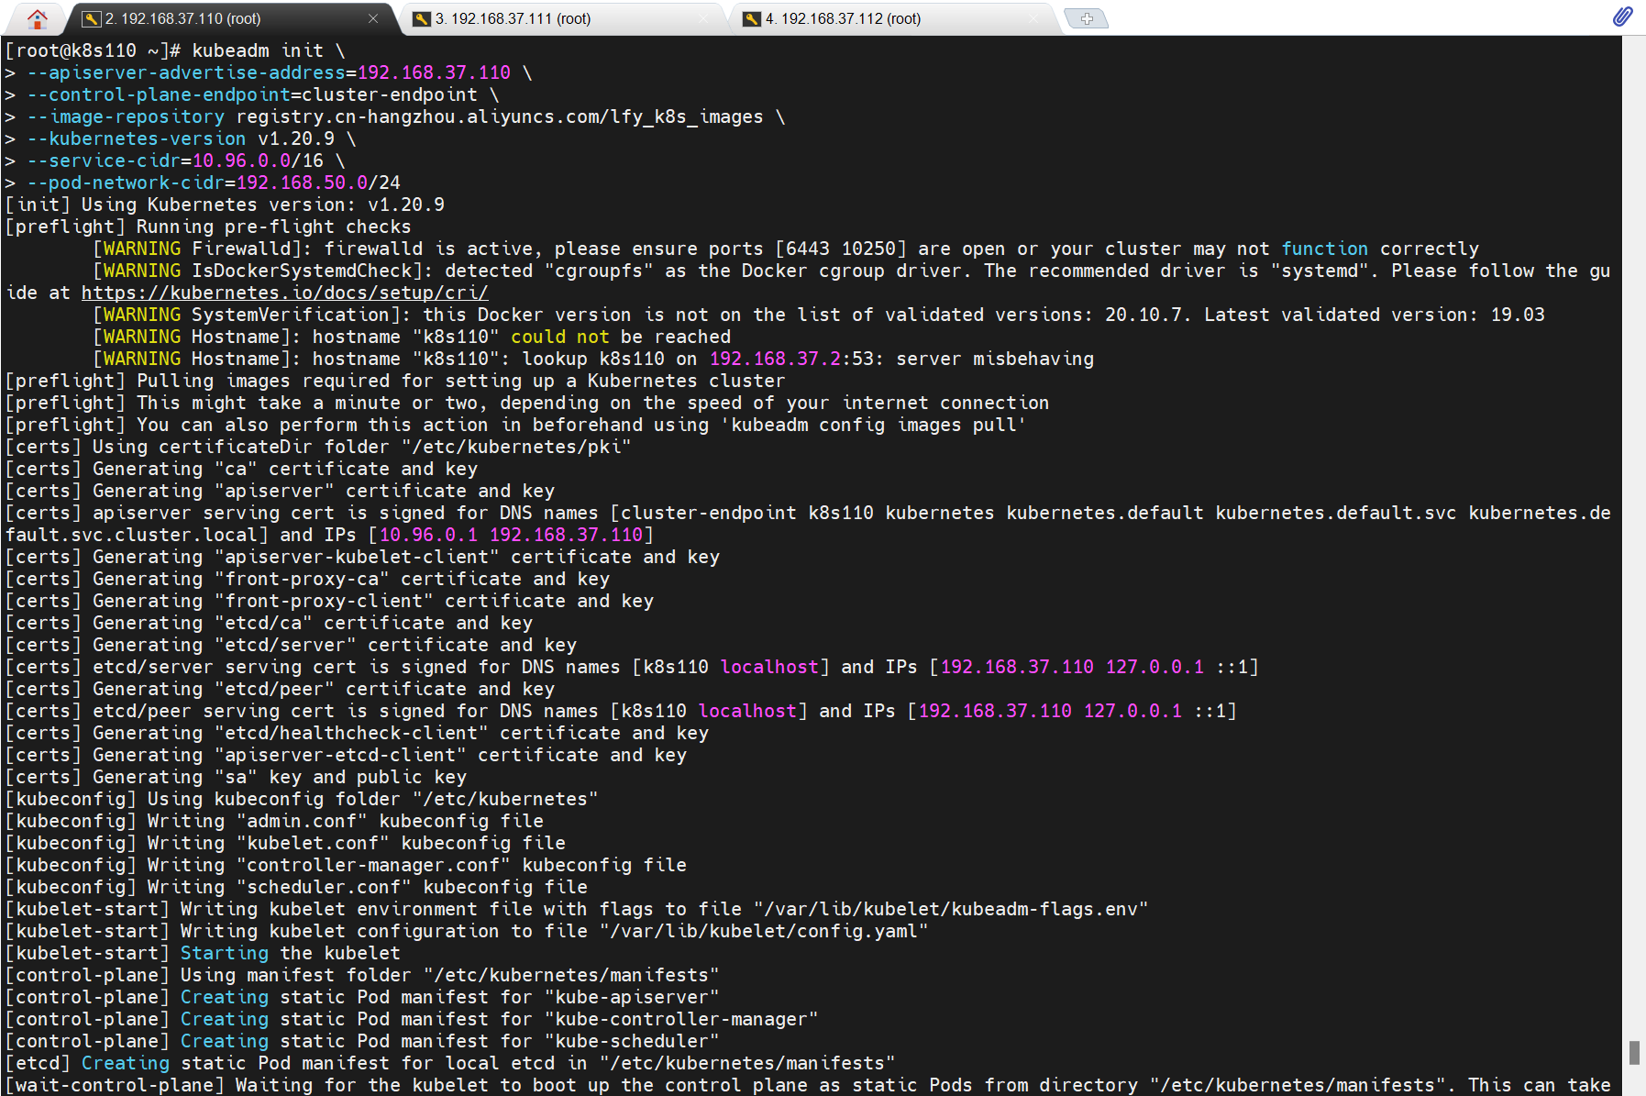This screenshot has width=1646, height=1096.
Task: Click '--kubernetes-version' option text
Action: tap(137, 138)
